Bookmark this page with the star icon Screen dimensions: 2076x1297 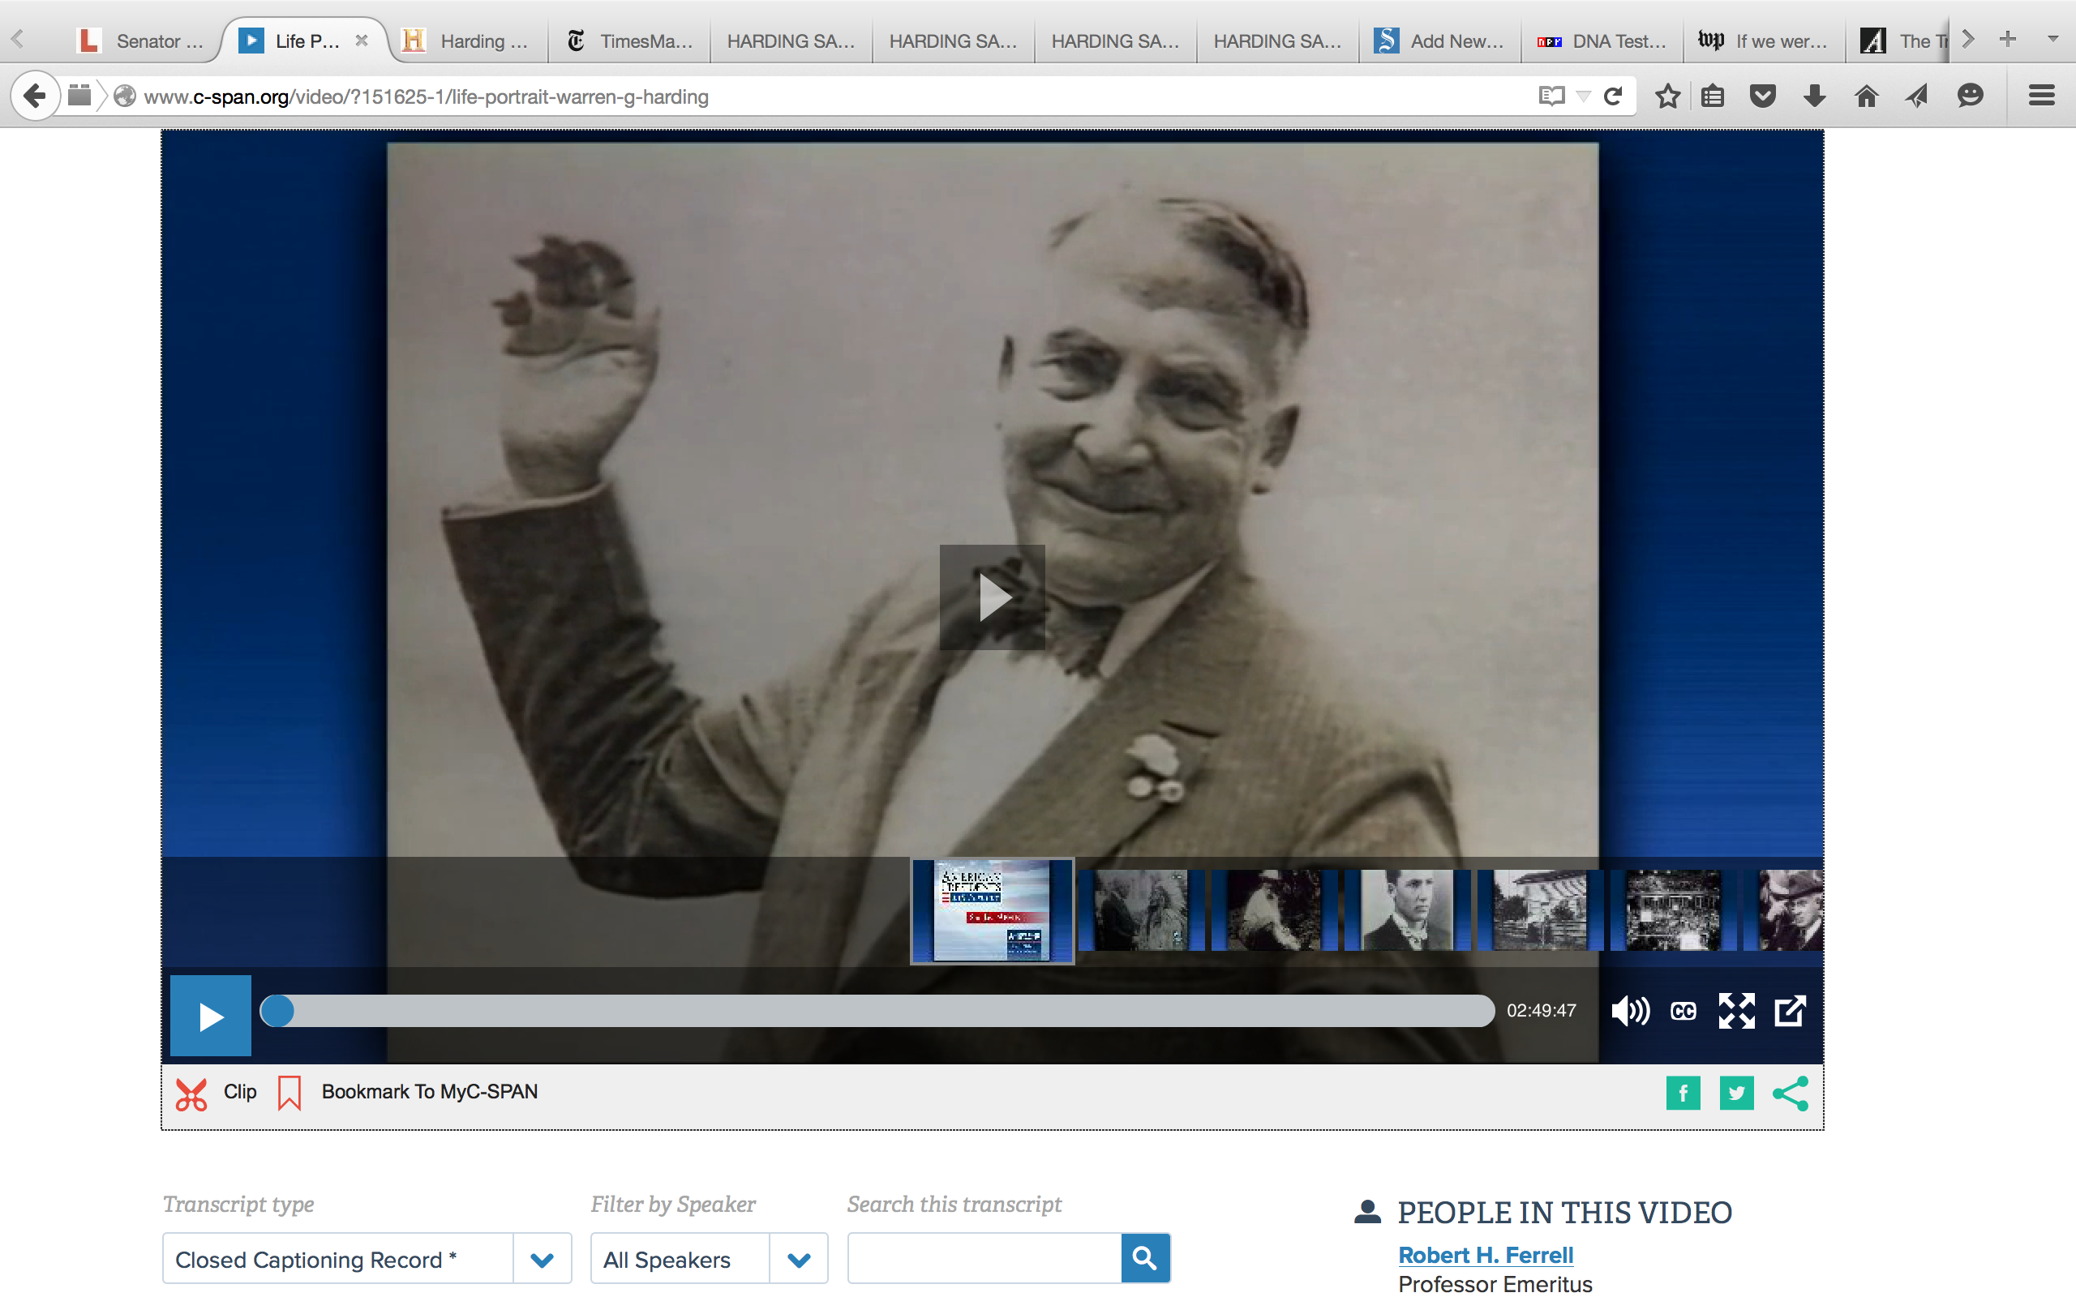click(1667, 96)
